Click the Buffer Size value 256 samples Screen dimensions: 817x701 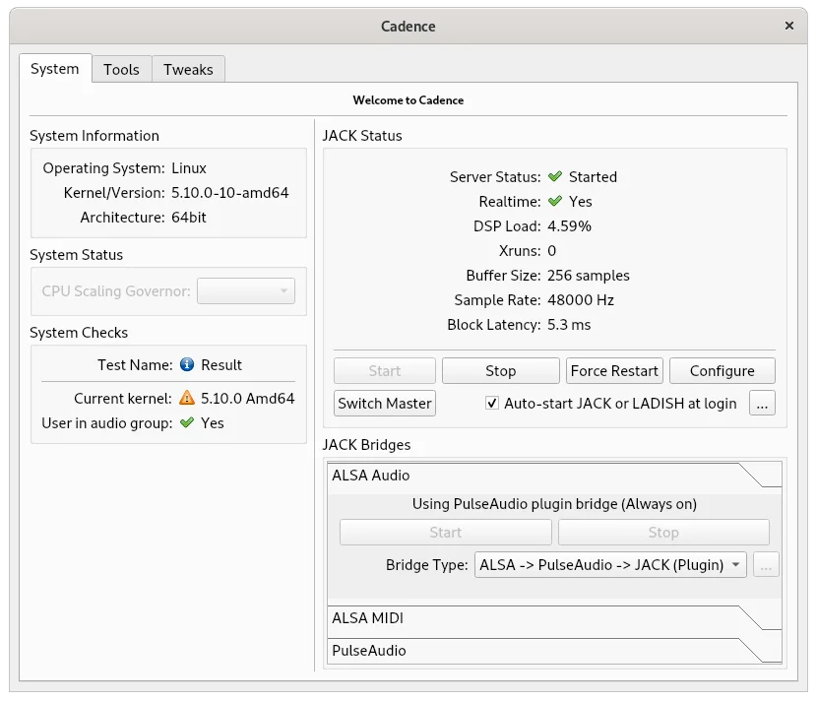pos(589,276)
